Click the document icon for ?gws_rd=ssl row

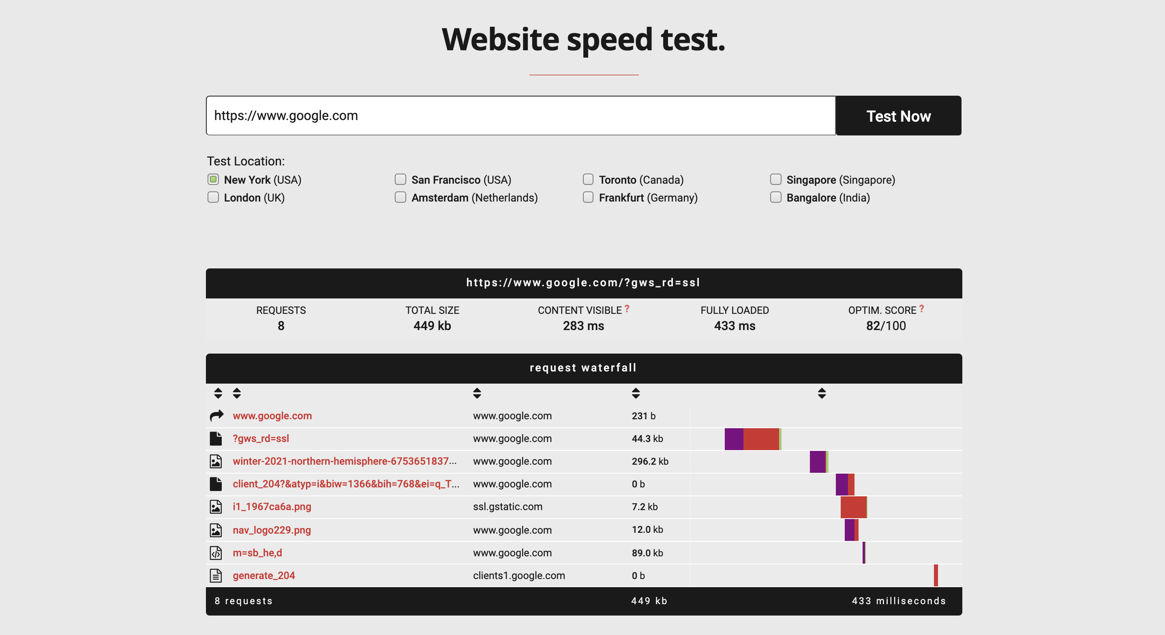coord(216,438)
